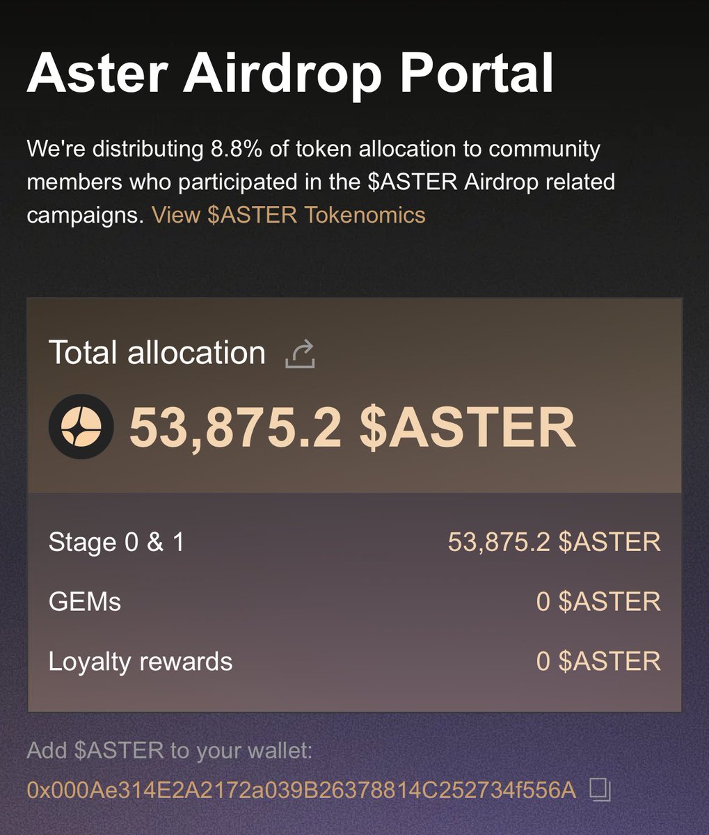Select the GEMs row label
Image resolution: width=709 pixels, height=835 pixels.
85,601
